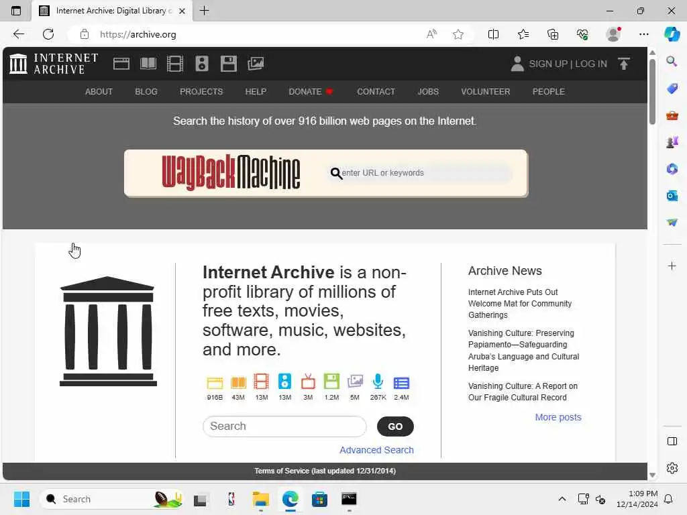
Task: Click the green 1.2M software collection icon
Action: pos(331,382)
